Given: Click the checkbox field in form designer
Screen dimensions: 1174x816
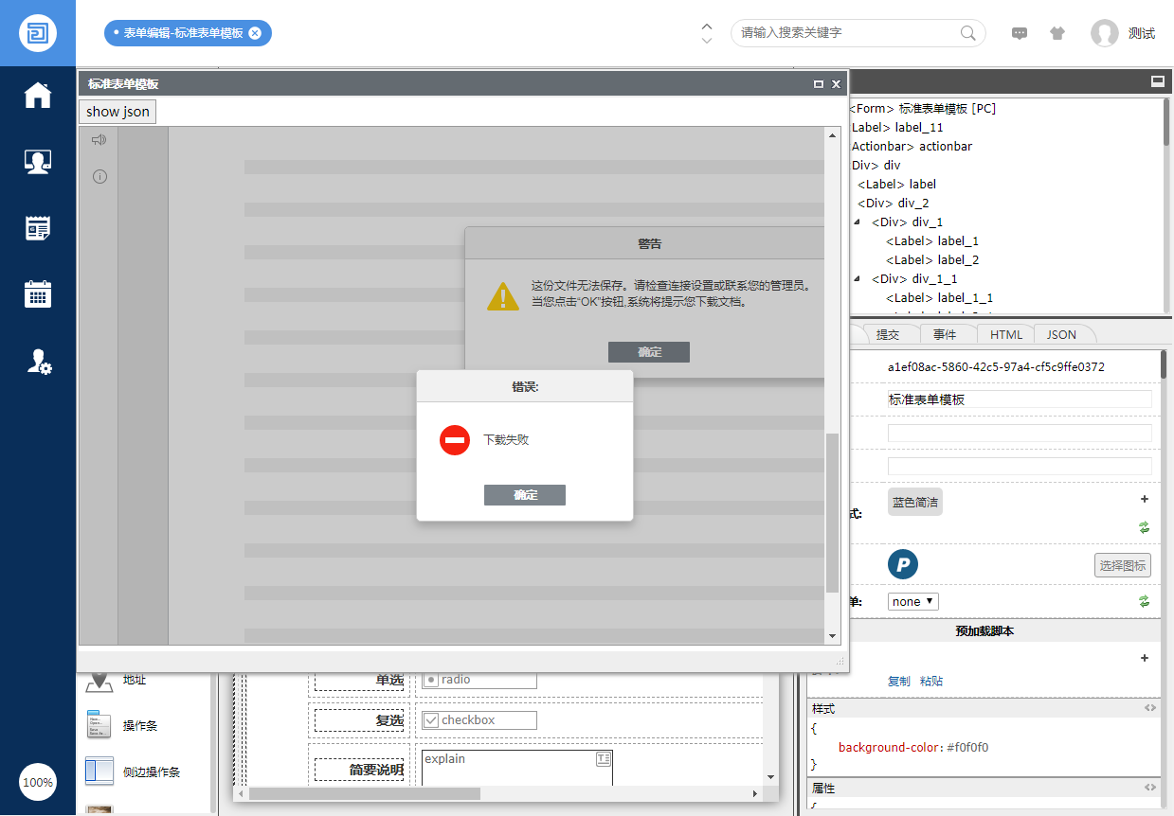Looking at the screenshot, I should [479, 720].
